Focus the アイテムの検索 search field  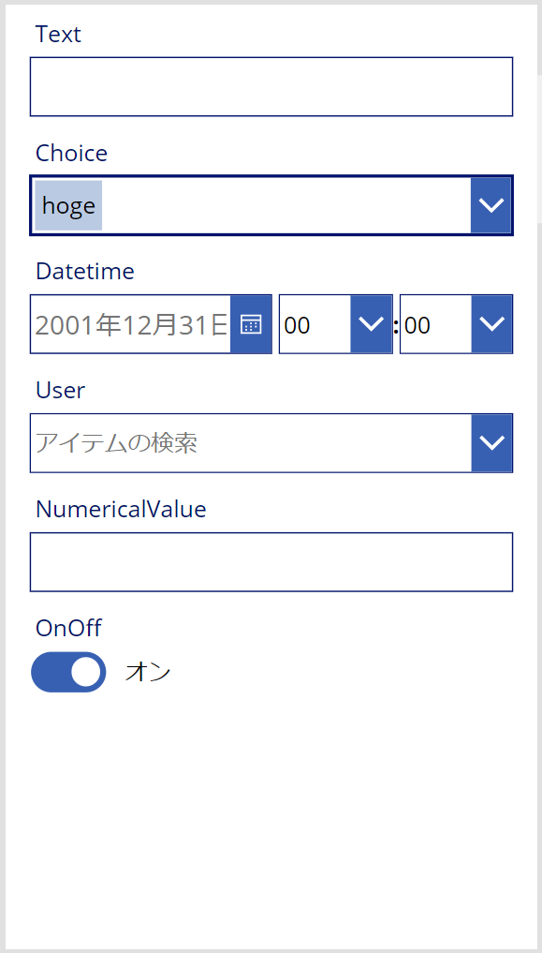click(x=251, y=443)
